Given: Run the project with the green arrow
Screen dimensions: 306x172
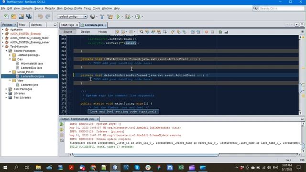Looking at the screenshot, I should [x=118, y=17].
